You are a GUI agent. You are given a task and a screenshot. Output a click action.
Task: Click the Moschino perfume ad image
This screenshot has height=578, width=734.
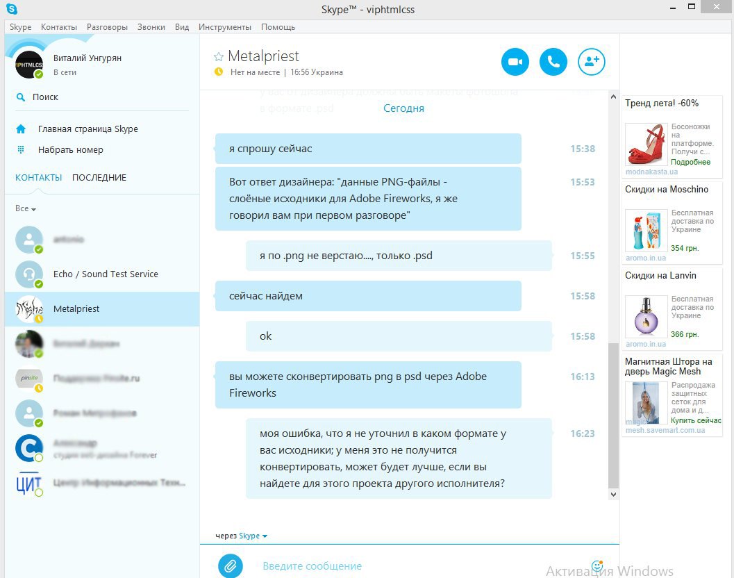pos(647,231)
